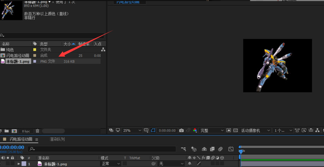Screen dimensions: 324x167
Task: Switch to the 渲染队列 tab
Action: point(57,139)
